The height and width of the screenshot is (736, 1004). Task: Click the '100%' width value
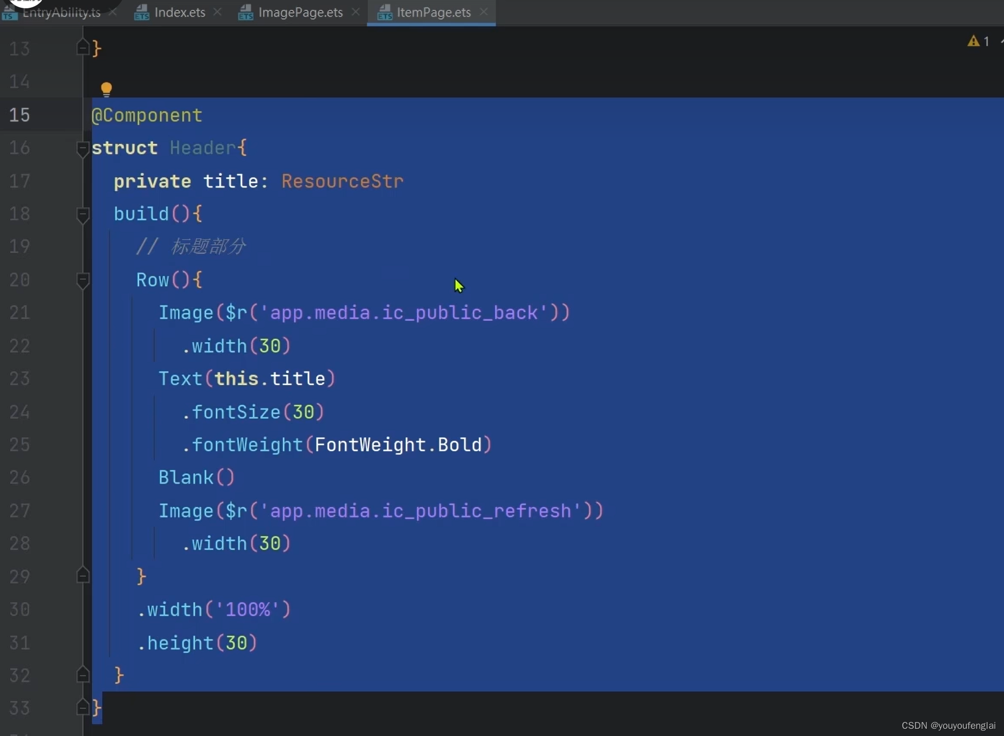point(248,609)
